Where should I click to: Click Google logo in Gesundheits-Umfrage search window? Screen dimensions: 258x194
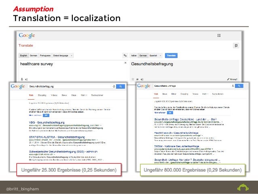(x=144, y=86)
